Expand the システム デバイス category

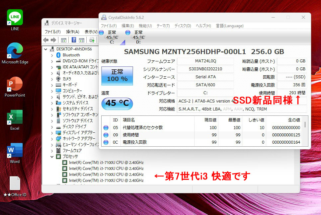(x=52, y=103)
